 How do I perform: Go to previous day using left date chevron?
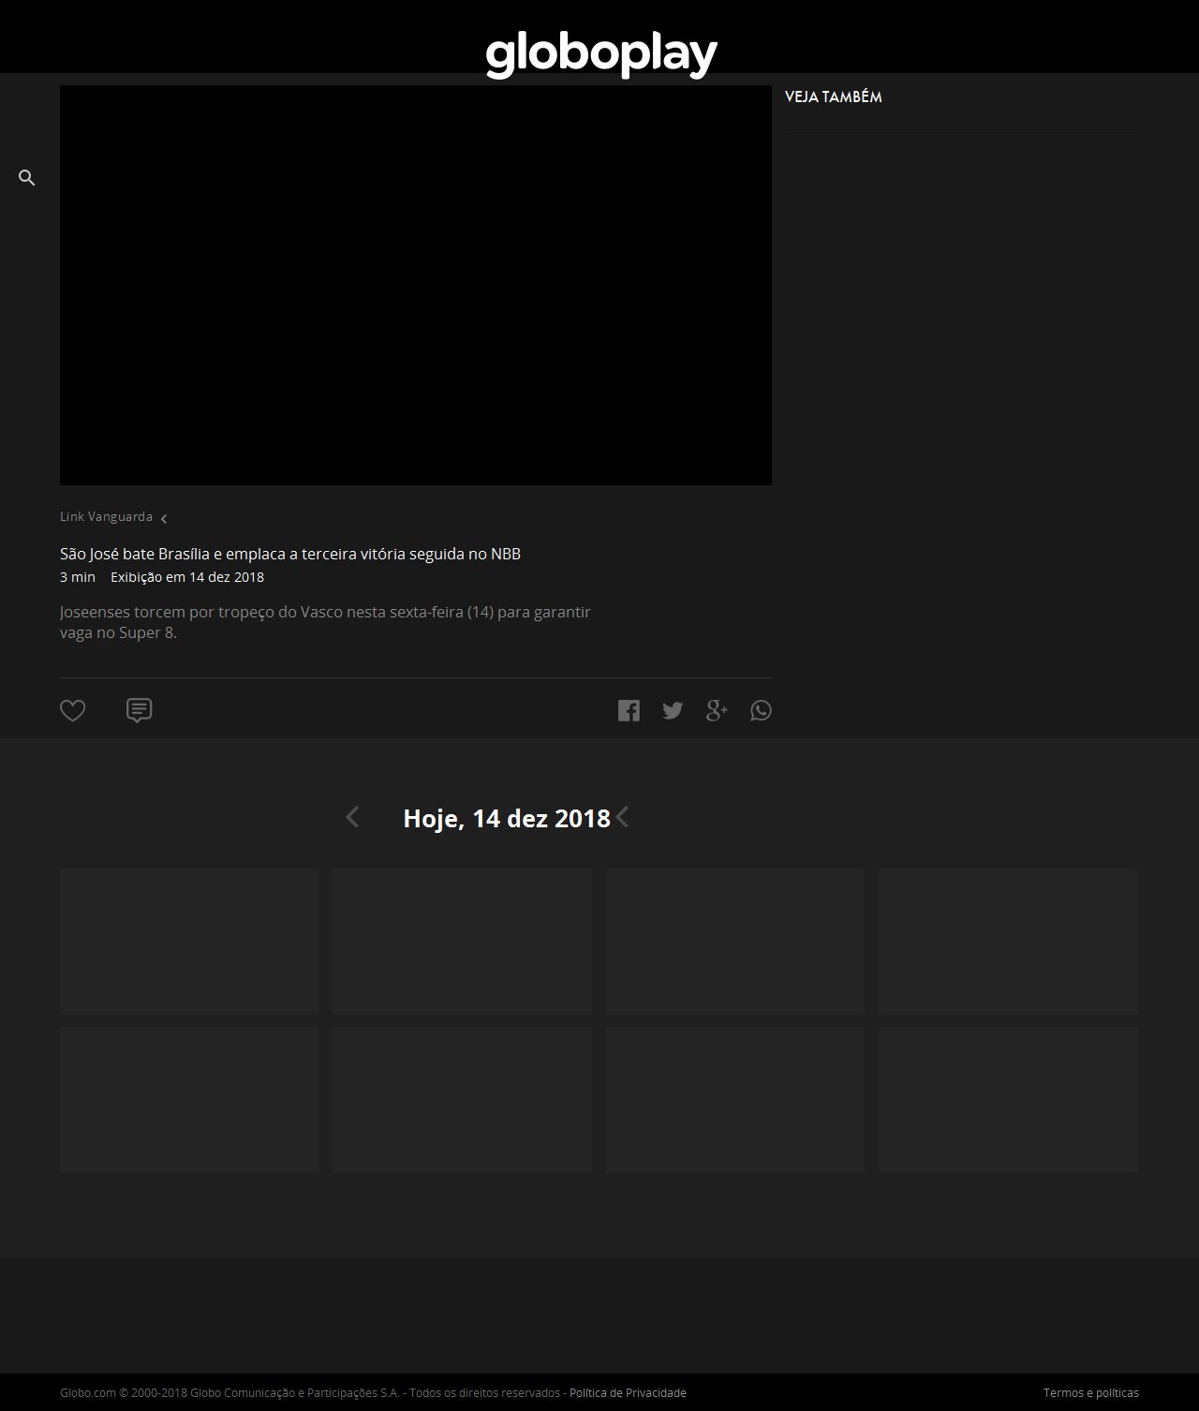[x=352, y=818]
